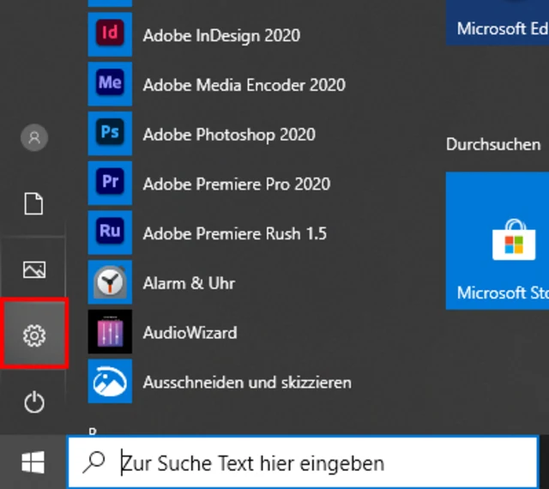The width and height of the screenshot is (549, 489).
Task: Click the Adobe Photoshop 2020 icon
Action: pyautogui.click(x=110, y=134)
